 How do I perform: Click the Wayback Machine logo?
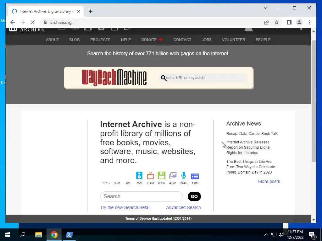[x=114, y=78]
